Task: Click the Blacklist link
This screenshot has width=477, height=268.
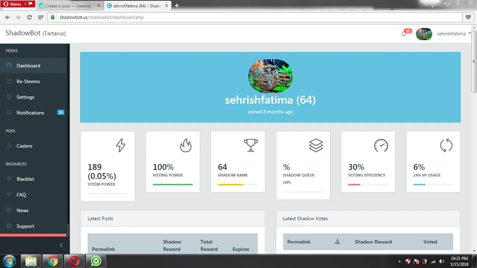Action: click(25, 179)
